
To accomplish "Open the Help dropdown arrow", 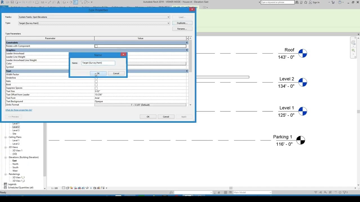I will pyautogui.click(x=343, y=2).
